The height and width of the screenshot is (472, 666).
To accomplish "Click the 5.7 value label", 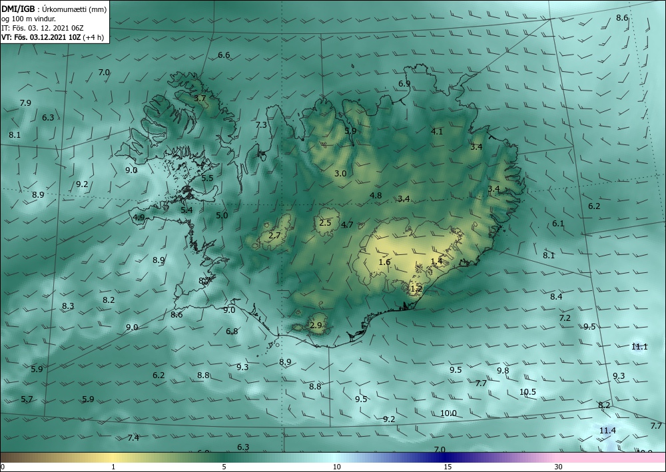I will [x=27, y=399].
